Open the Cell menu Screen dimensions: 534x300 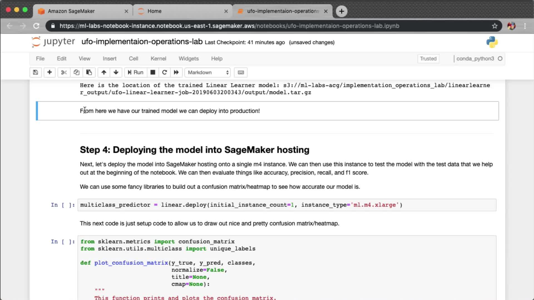[133, 59]
